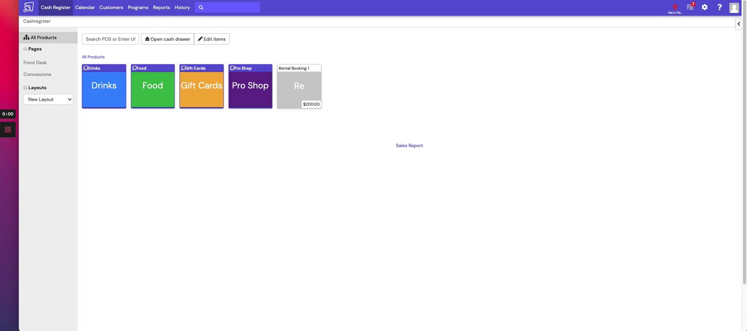Screen dimensions: 747x331
Task: Open the Sales Report link
Action: tap(409, 146)
